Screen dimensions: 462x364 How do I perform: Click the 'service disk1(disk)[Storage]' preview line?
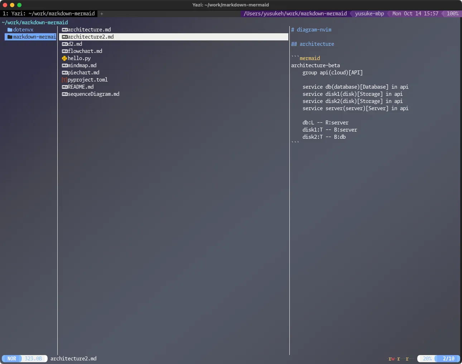click(353, 94)
